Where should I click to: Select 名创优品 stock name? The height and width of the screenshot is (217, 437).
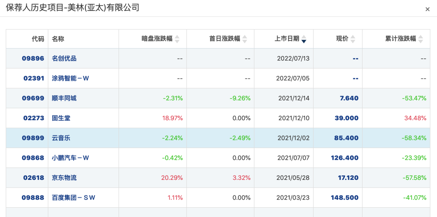pos(64,58)
